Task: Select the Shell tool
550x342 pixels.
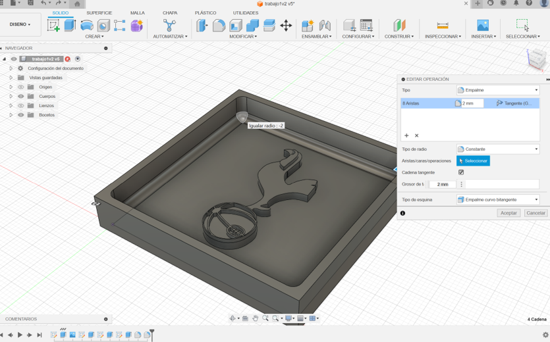Action: point(236,26)
